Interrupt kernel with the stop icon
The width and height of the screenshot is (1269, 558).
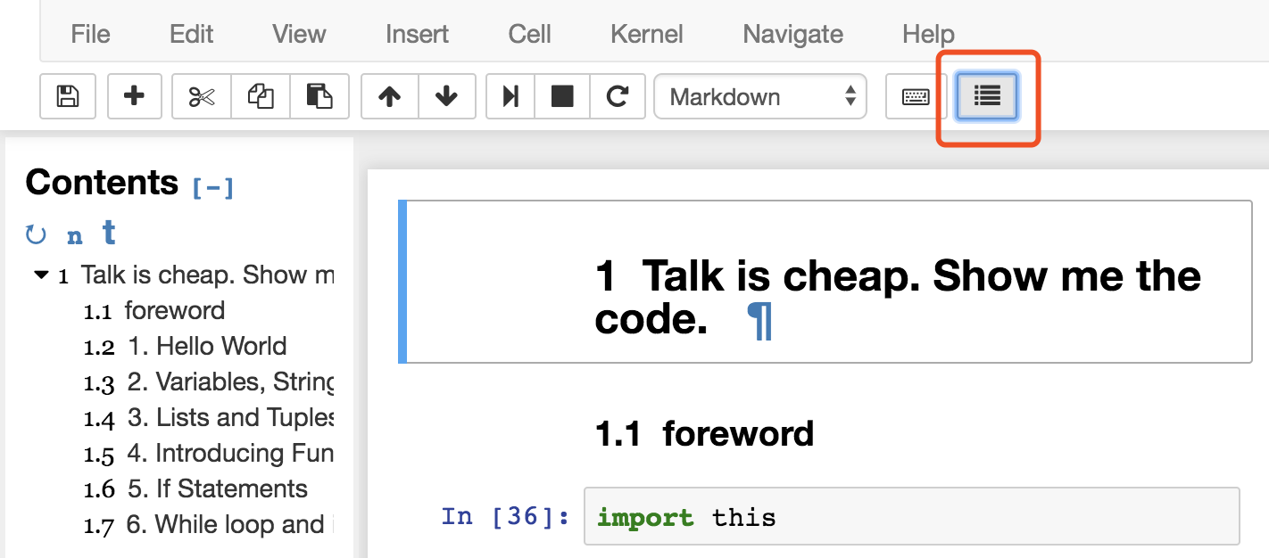point(562,96)
